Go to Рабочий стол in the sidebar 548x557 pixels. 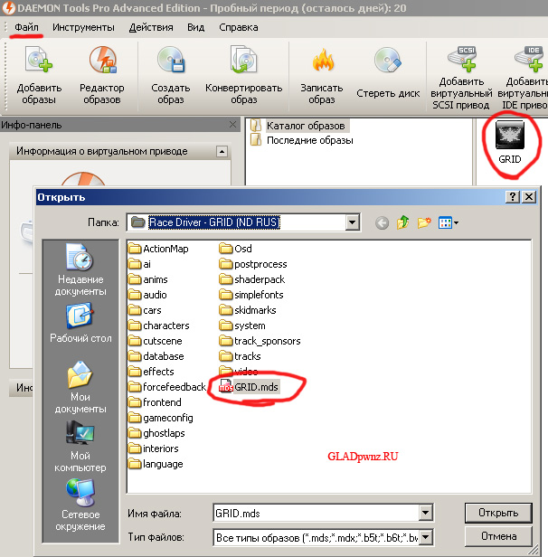(80, 324)
